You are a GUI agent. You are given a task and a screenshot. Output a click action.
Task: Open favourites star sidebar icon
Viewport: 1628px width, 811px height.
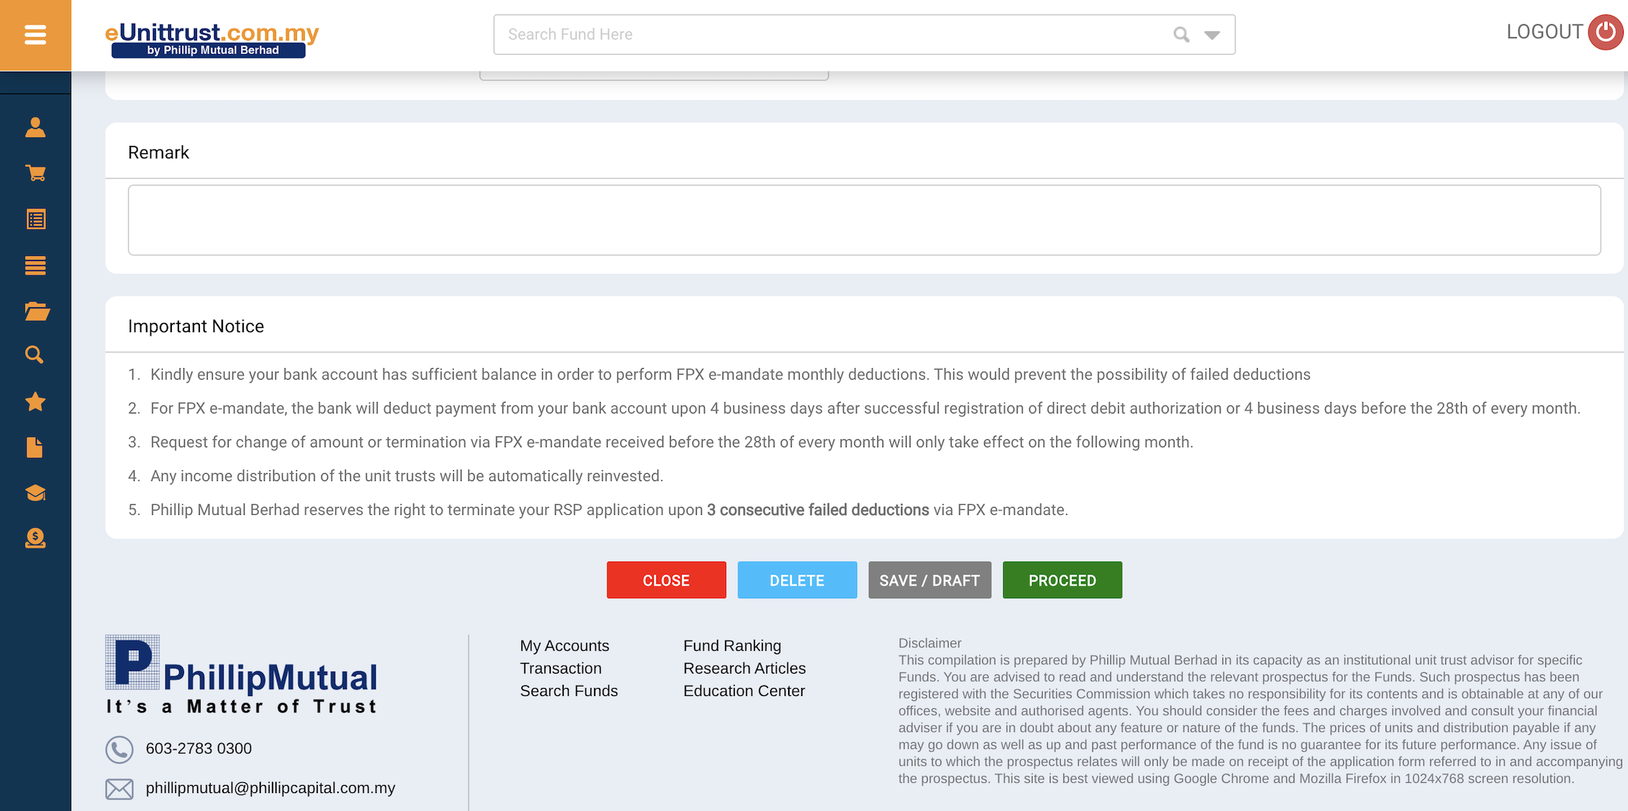(x=35, y=401)
